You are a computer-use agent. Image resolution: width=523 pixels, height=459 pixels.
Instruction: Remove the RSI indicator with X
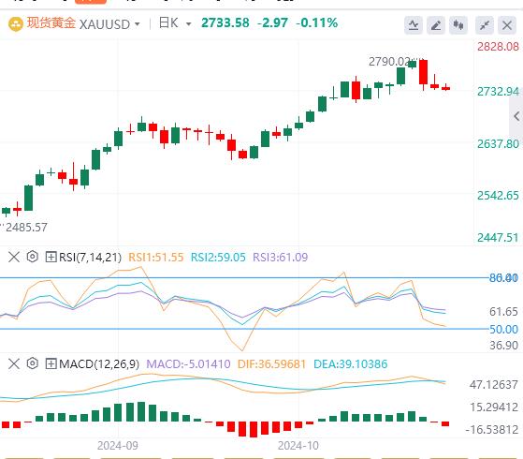(x=14, y=257)
